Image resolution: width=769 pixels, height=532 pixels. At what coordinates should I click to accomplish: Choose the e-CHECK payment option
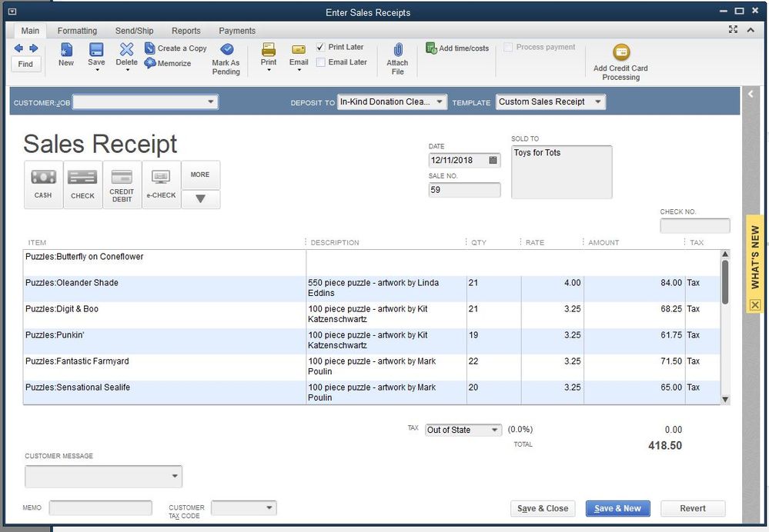coord(162,184)
